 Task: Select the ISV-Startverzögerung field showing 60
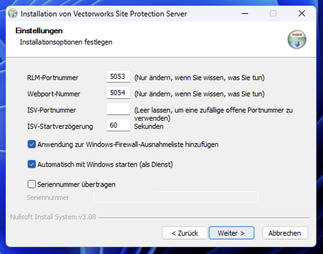pos(118,125)
